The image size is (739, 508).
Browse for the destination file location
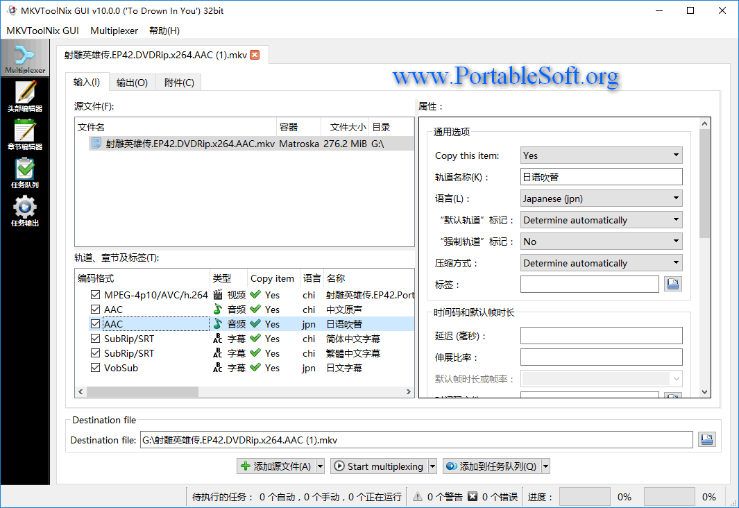coord(706,439)
